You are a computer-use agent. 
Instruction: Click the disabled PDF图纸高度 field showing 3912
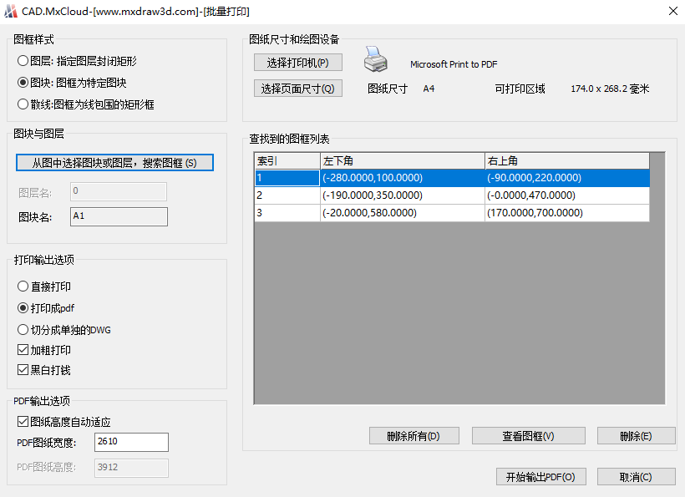tap(131, 468)
